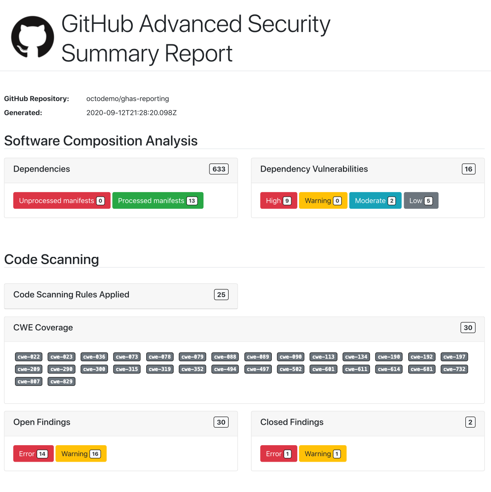Click the Processed manifests green badge
Screen dimensions: 491x492
[158, 201]
